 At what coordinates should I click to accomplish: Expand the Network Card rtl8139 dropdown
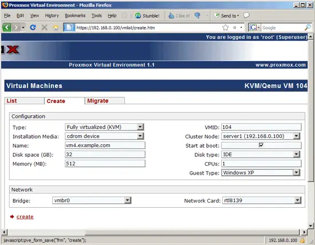262,200
